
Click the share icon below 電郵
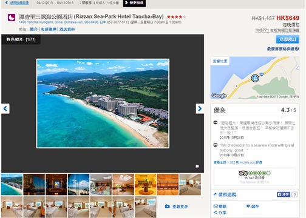click(x=216, y=213)
